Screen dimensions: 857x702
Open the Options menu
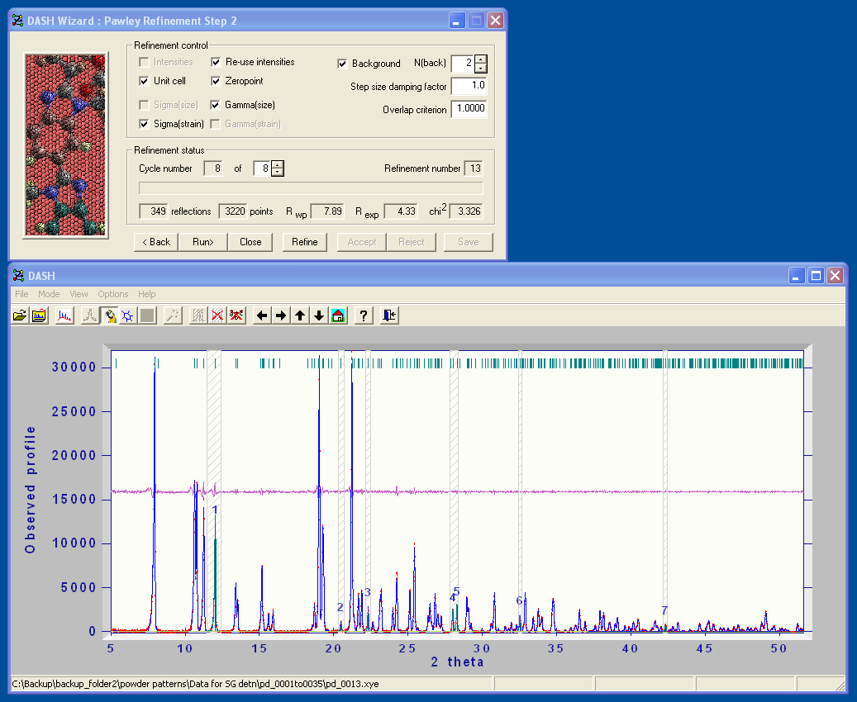(113, 294)
